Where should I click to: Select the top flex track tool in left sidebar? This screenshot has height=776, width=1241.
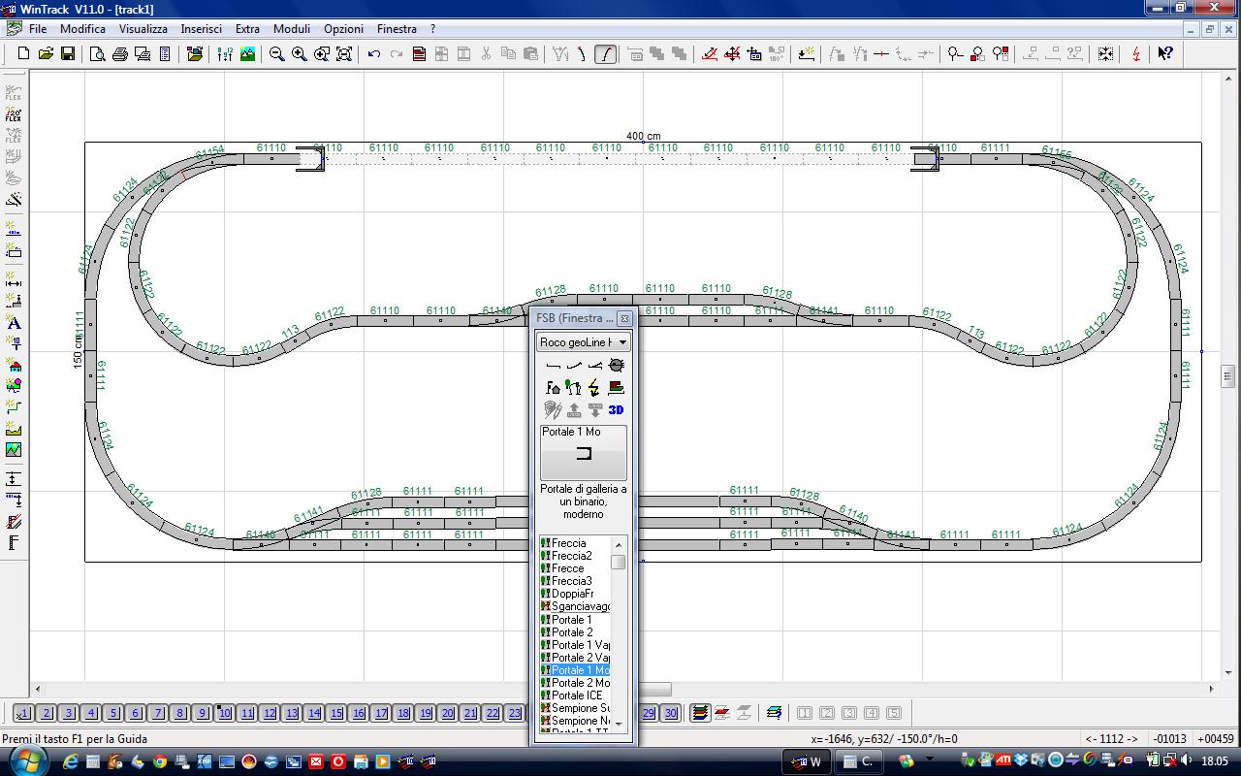tap(14, 93)
